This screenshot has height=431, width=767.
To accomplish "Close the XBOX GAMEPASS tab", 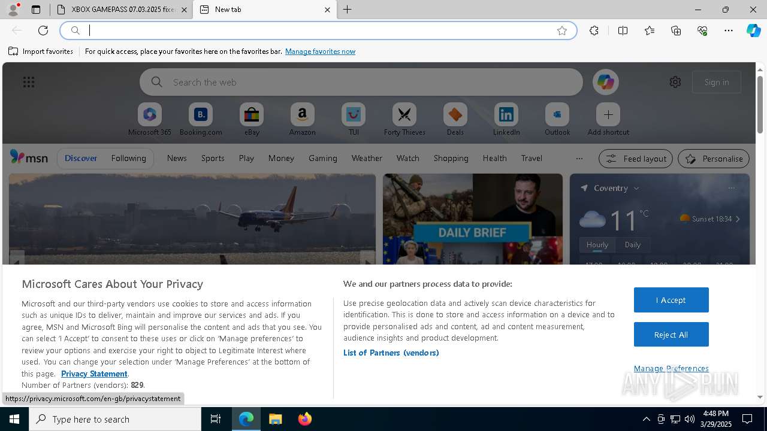I will click(184, 10).
